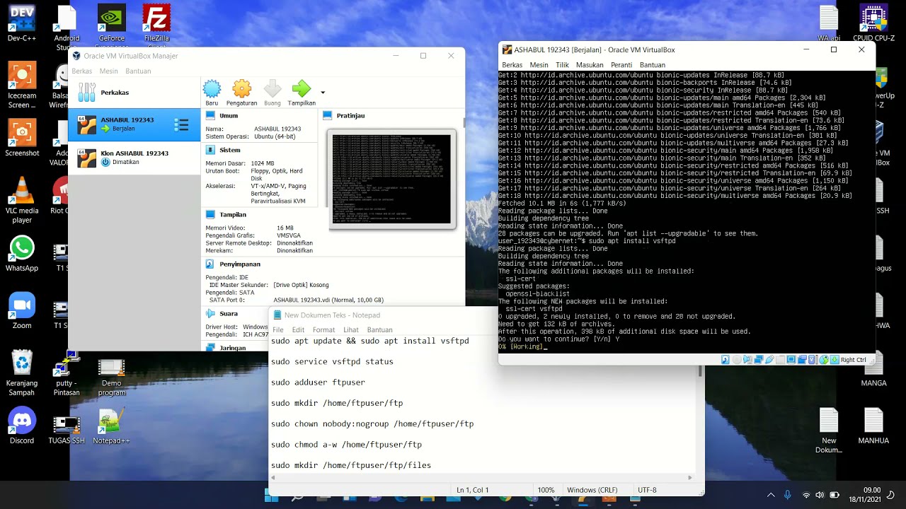Click the Tampilan section header
Screen dimensions: 906x509
pos(233,214)
